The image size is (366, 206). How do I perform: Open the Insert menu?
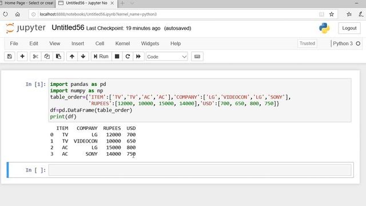pyautogui.click(x=78, y=43)
